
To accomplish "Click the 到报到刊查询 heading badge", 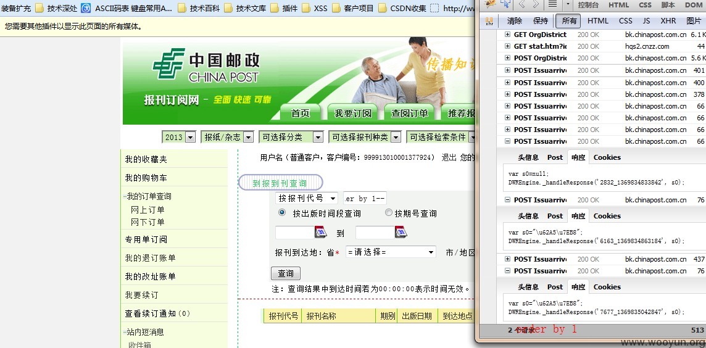I will pos(280,183).
